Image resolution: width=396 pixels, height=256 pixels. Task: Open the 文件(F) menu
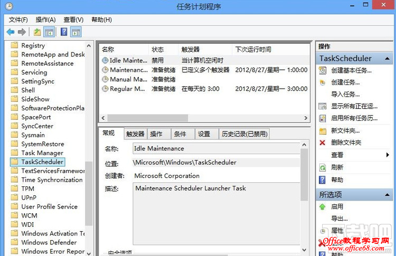[18, 20]
